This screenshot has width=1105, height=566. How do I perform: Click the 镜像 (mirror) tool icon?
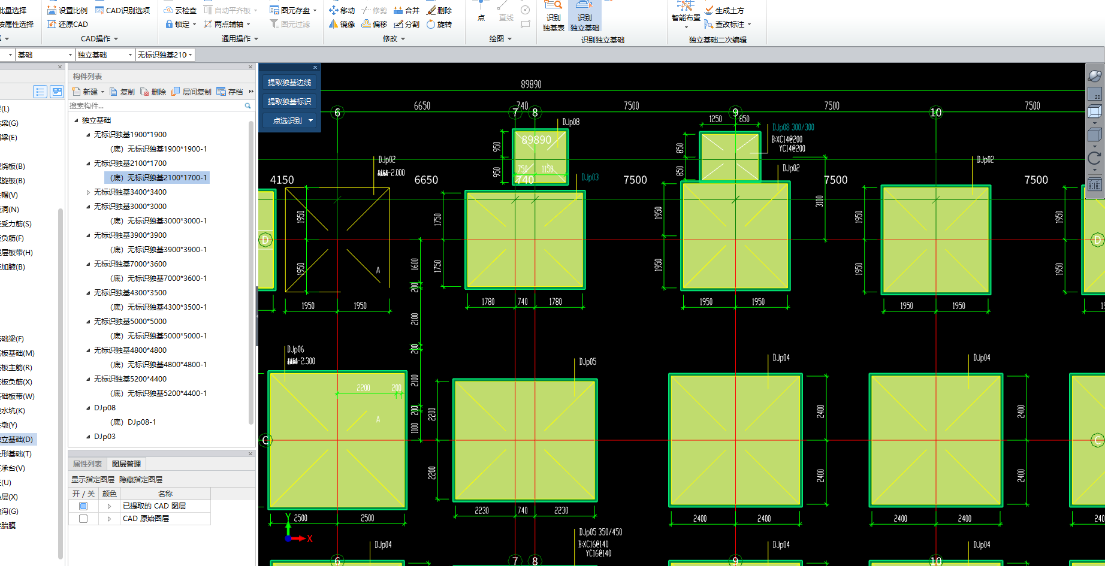334,24
